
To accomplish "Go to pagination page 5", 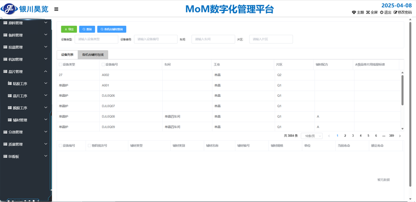I will click(368, 136).
